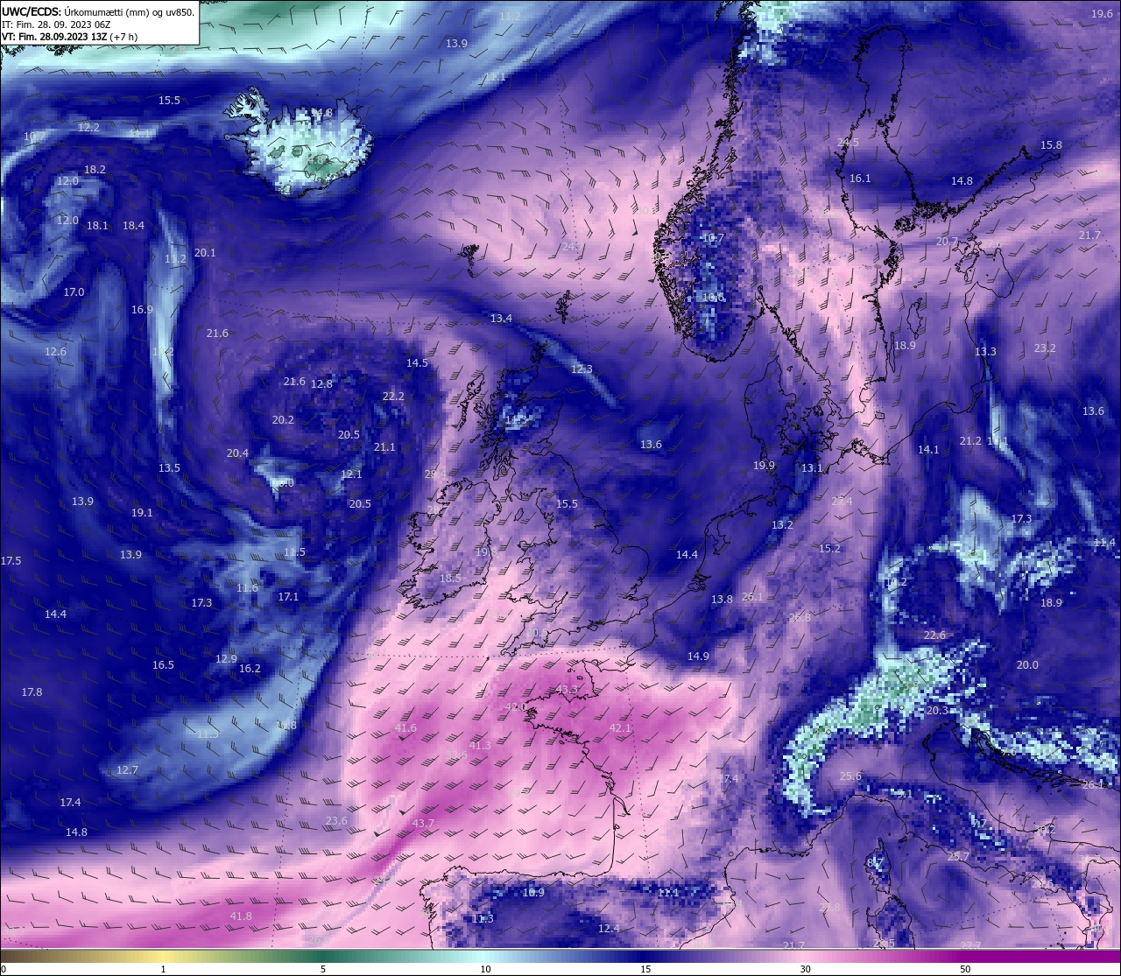Click the 12.7 value on the map
The image size is (1121, 976).
127,770
